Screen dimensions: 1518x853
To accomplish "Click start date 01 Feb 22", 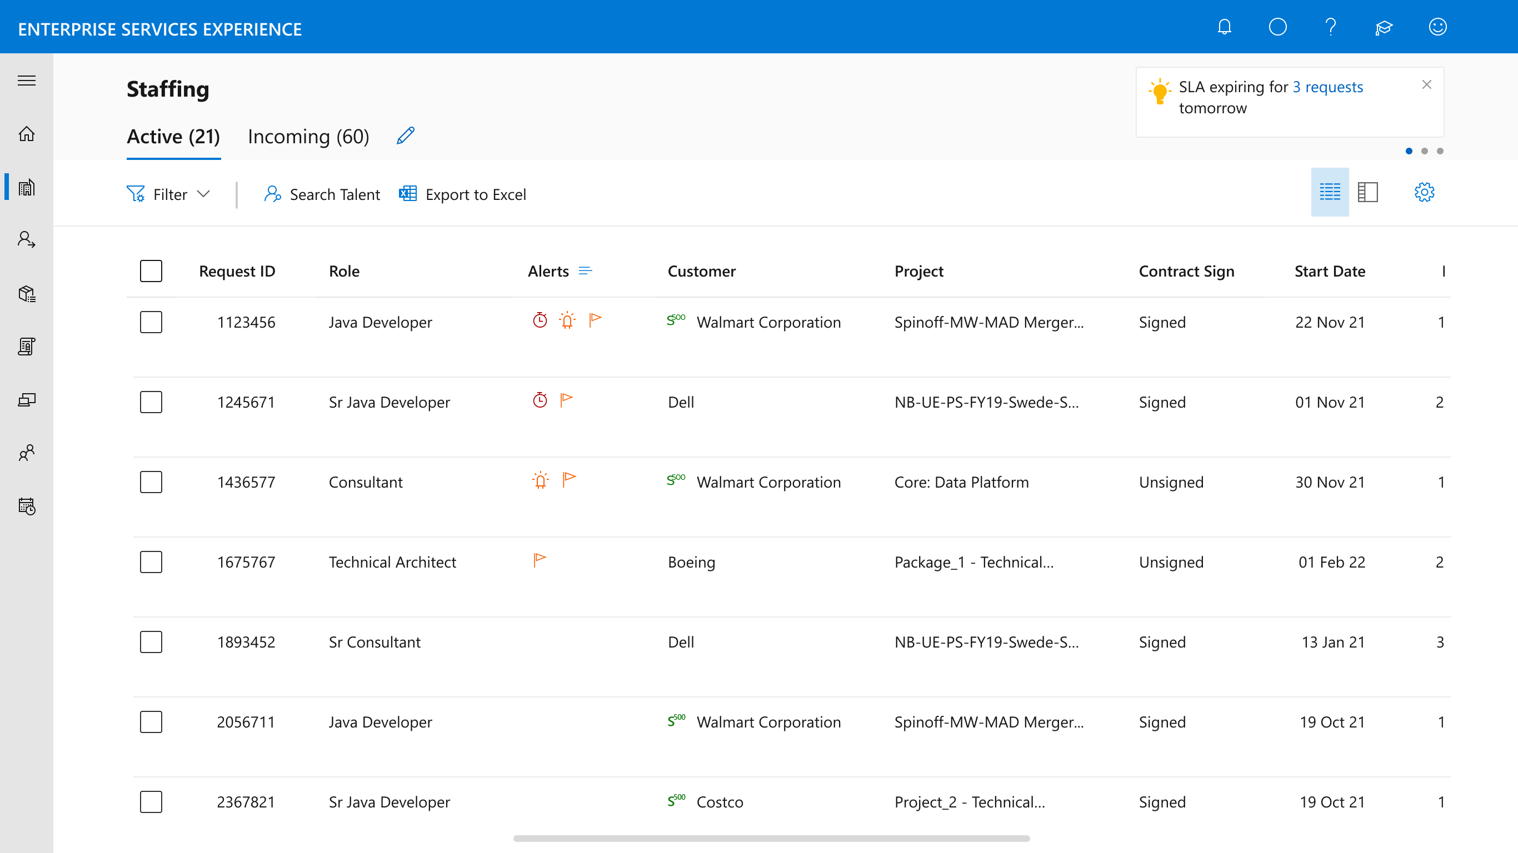I will click(1331, 562).
